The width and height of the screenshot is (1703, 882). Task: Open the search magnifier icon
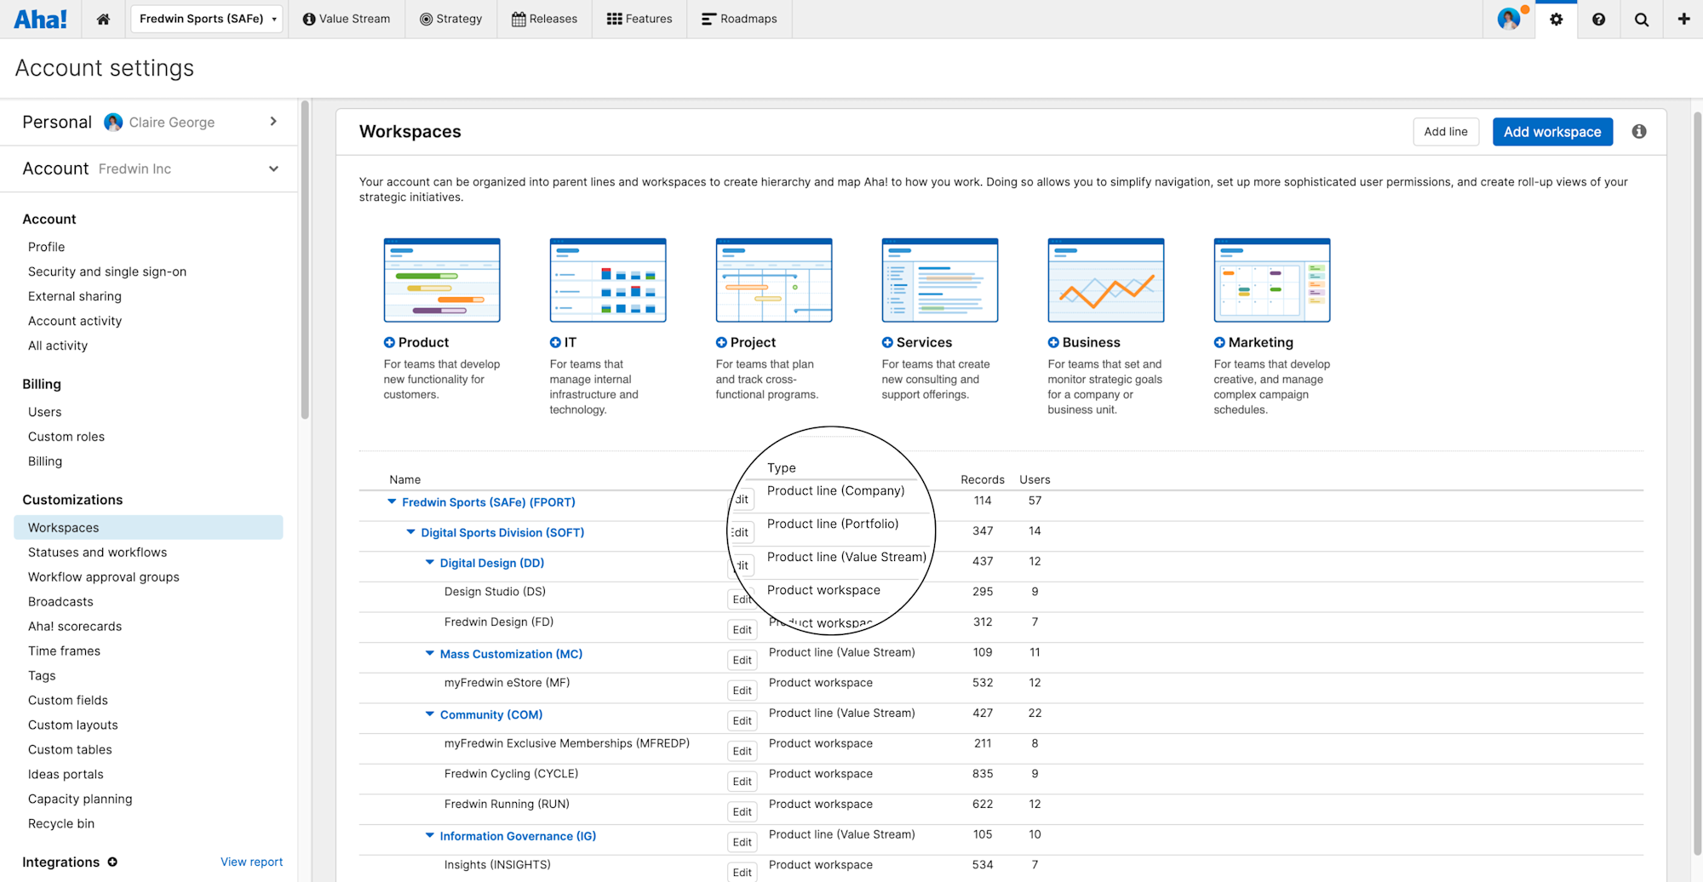pyautogui.click(x=1641, y=19)
